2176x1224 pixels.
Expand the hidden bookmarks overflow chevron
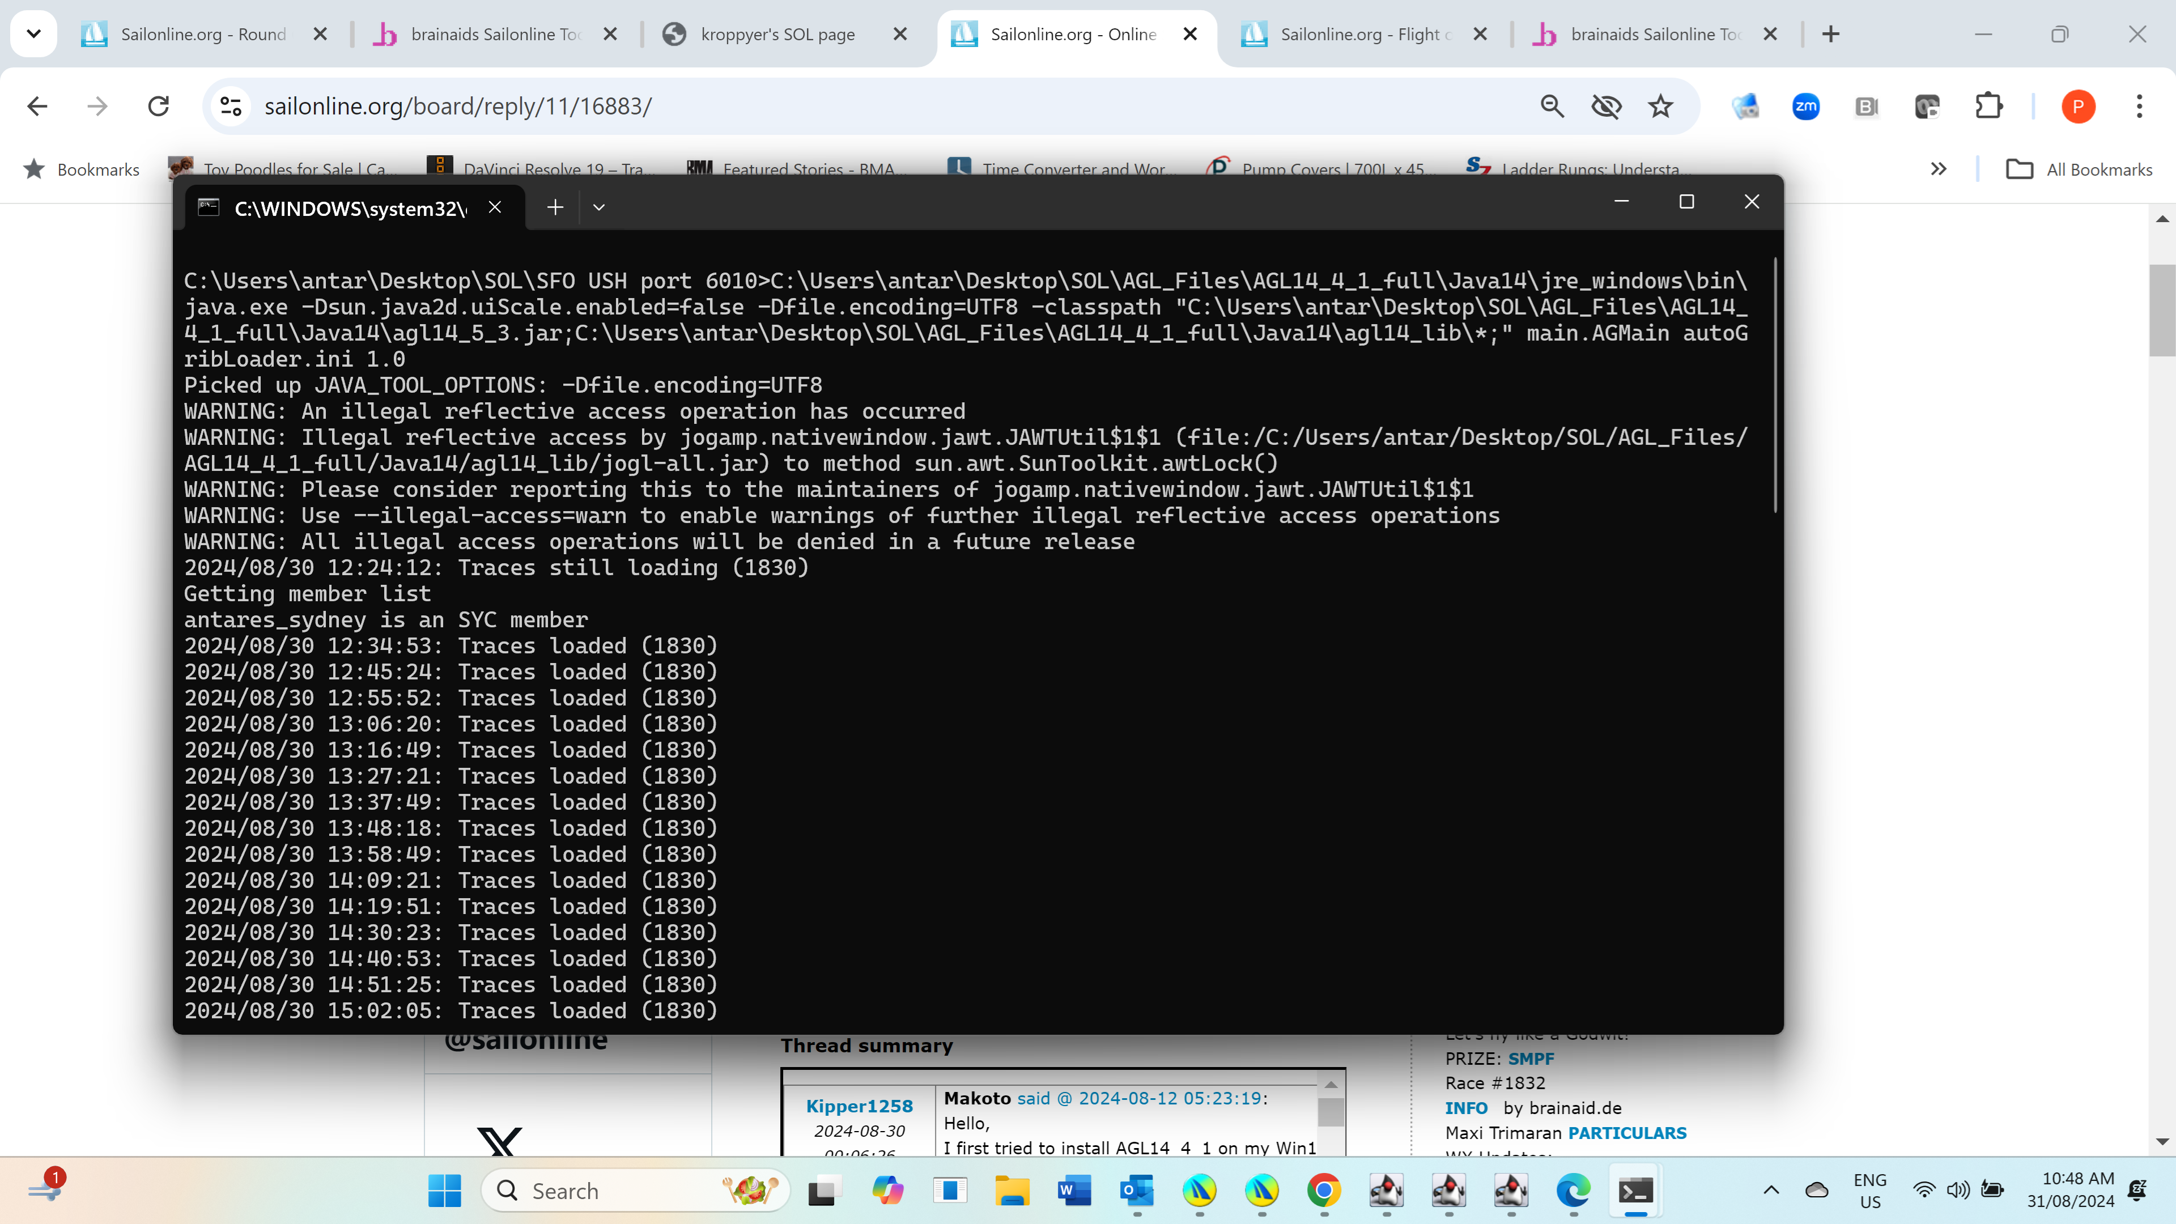pos(1939,169)
